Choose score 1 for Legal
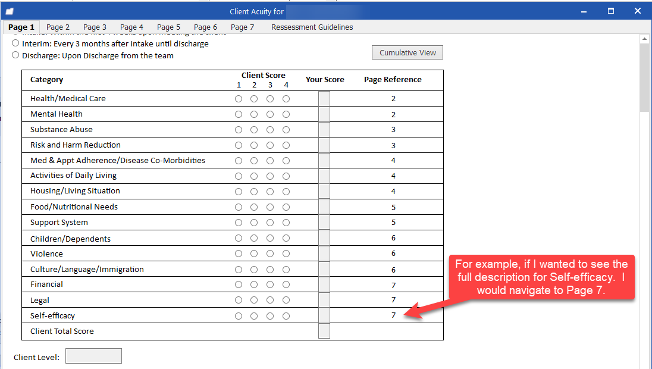 (239, 300)
